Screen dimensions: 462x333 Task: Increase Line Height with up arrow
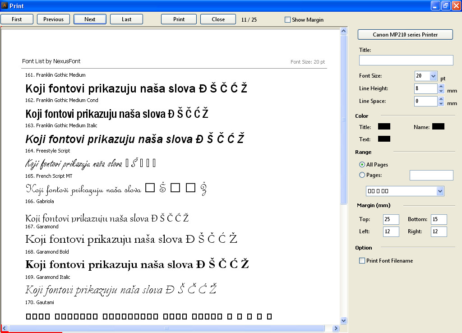(441, 86)
